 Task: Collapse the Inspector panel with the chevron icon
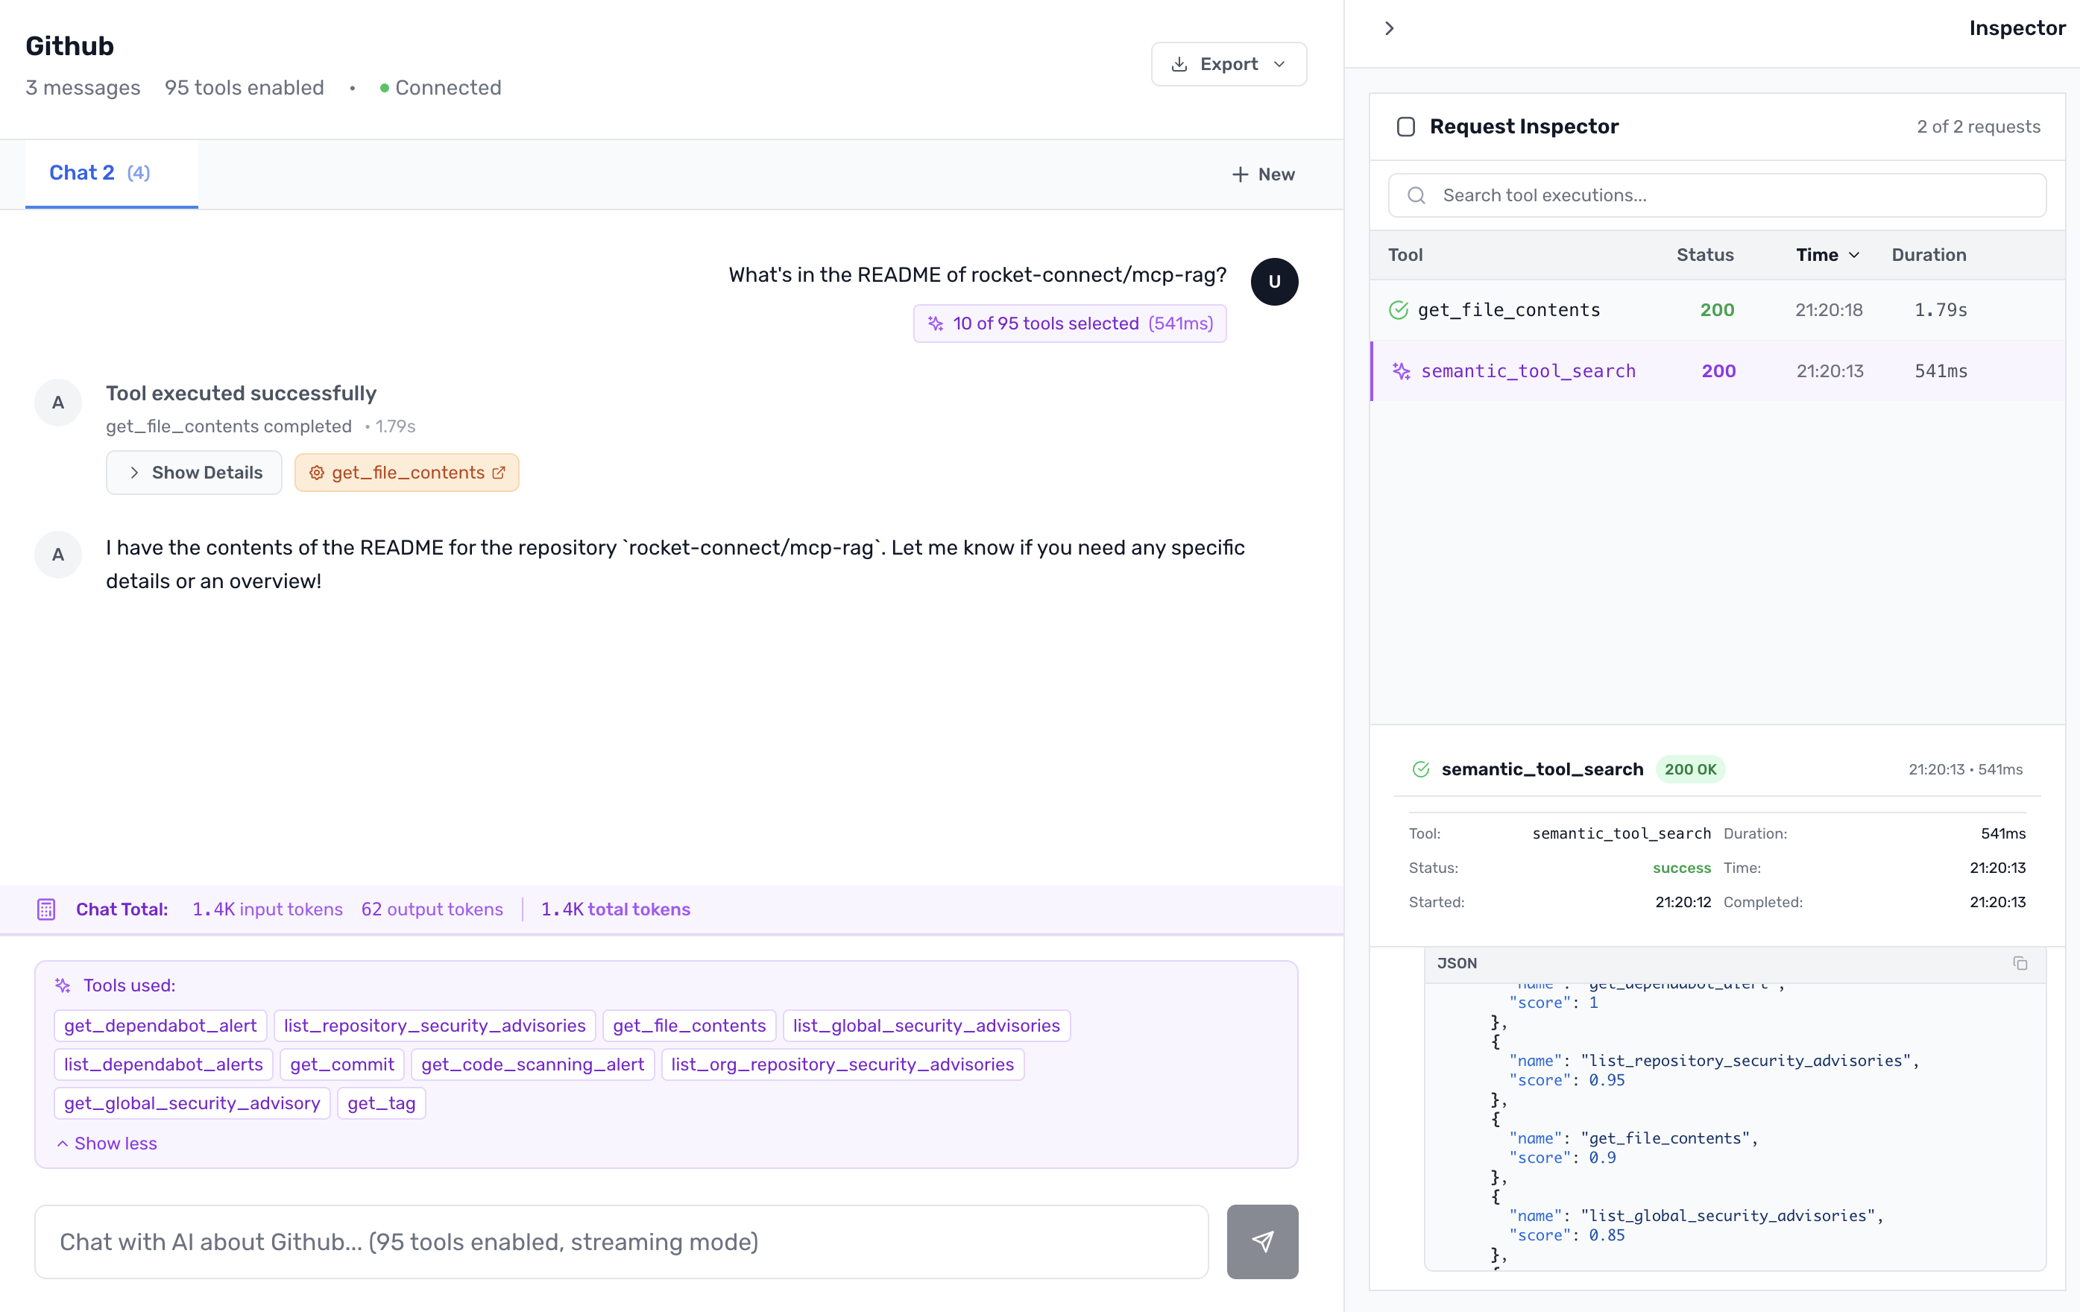point(1389,28)
